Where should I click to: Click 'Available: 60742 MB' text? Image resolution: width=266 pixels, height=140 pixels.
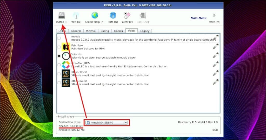pyautogui.click(x=72, y=130)
